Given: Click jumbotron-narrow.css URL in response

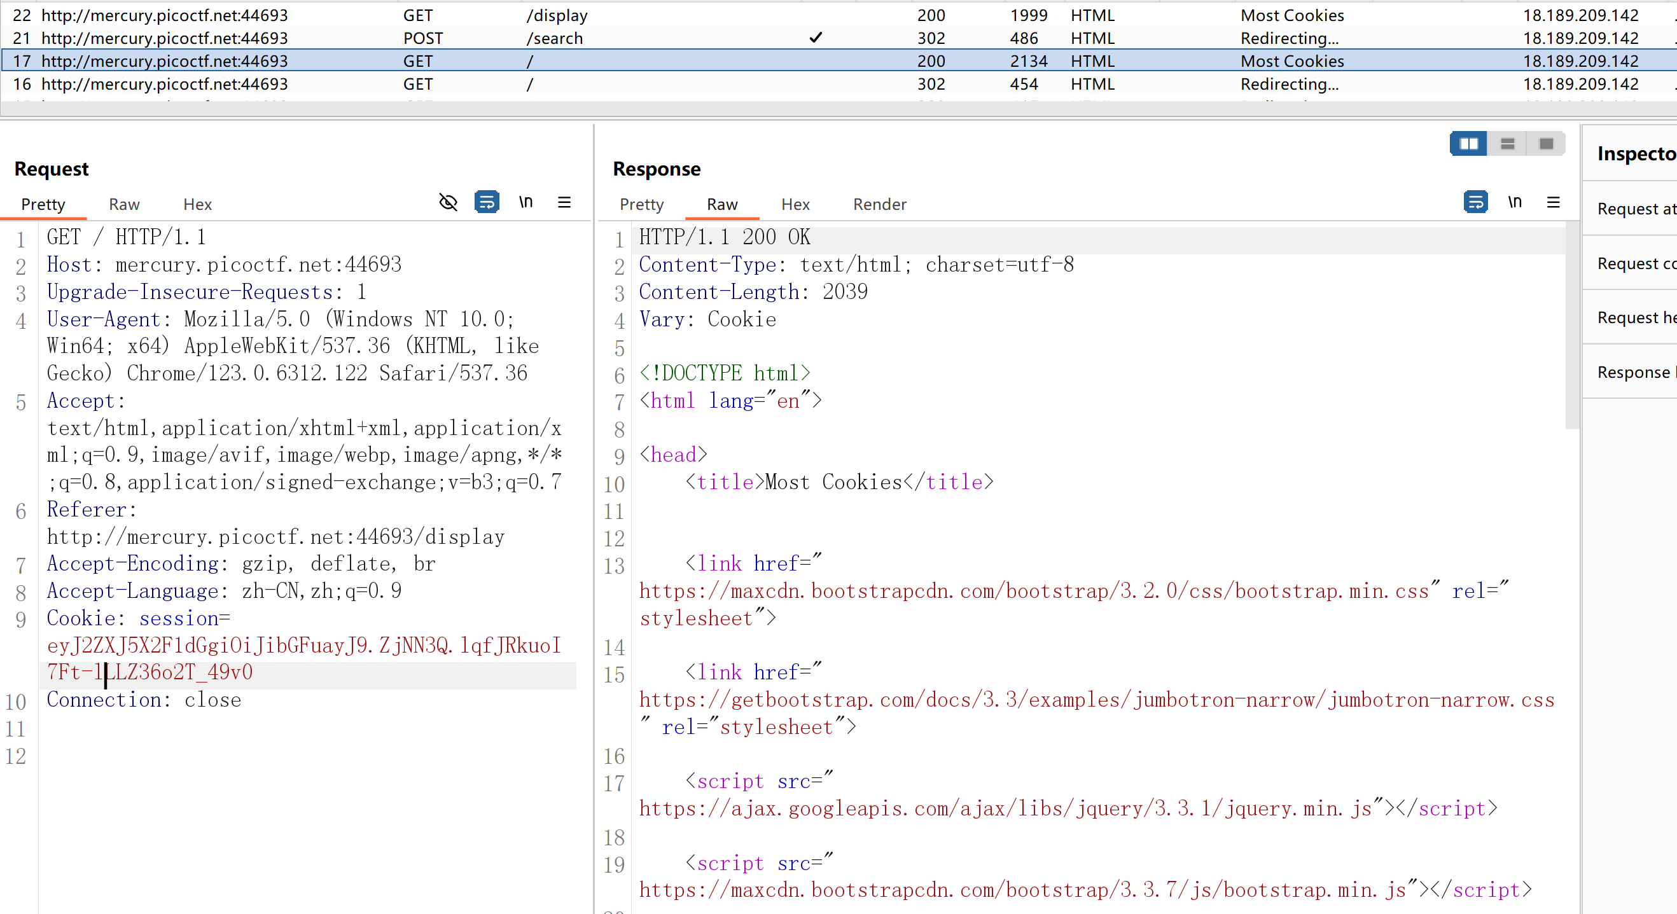Looking at the screenshot, I should pos(1097,700).
